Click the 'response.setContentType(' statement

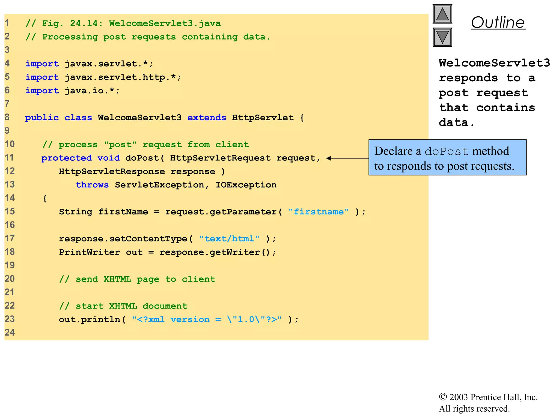click(168, 239)
